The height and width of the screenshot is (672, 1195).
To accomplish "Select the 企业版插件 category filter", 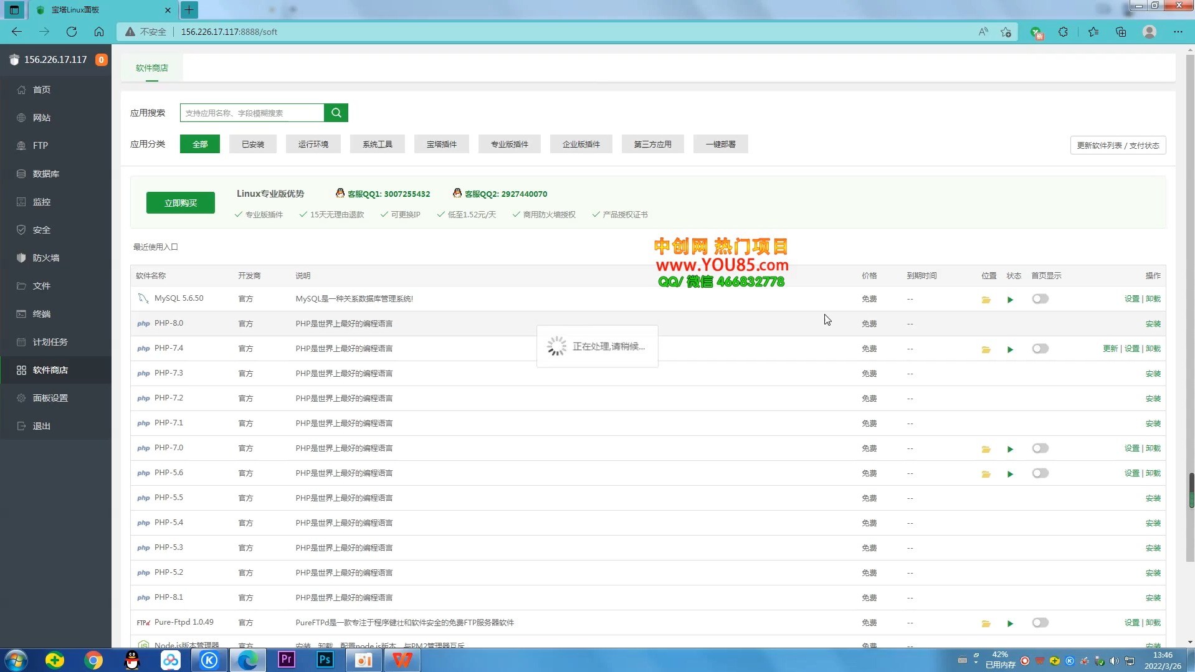I will point(581,144).
